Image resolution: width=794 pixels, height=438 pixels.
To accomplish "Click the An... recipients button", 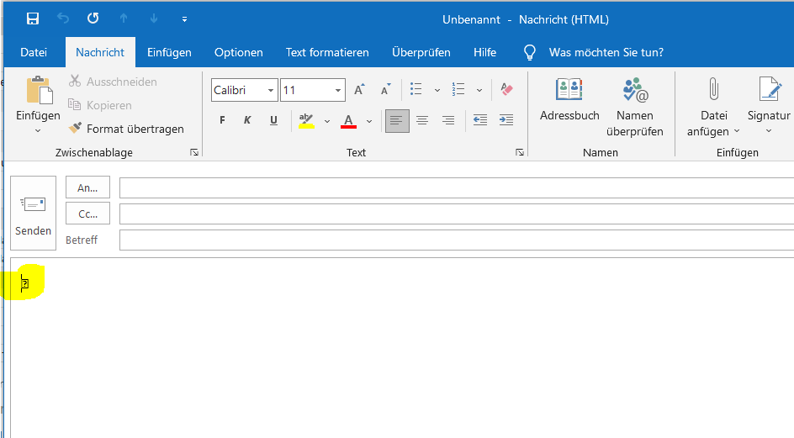I will tap(87, 187).
